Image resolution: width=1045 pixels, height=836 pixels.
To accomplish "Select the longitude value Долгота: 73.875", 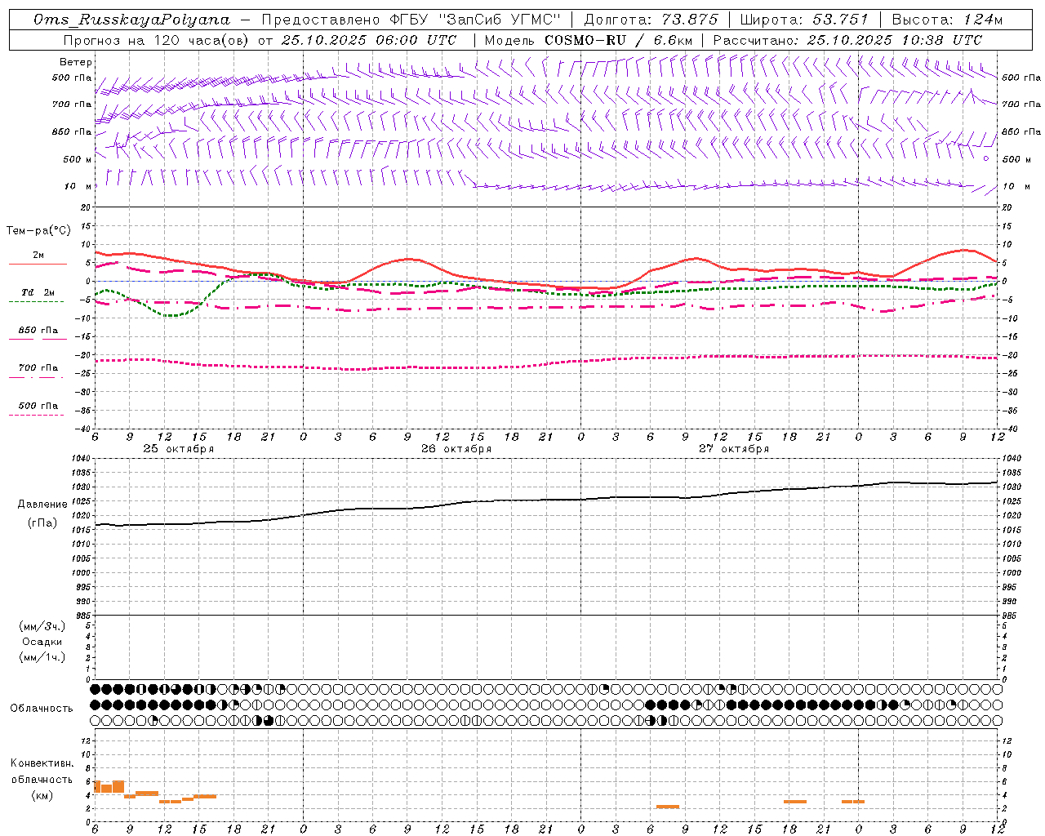I will pyautogui.click(x=651, y=20).
